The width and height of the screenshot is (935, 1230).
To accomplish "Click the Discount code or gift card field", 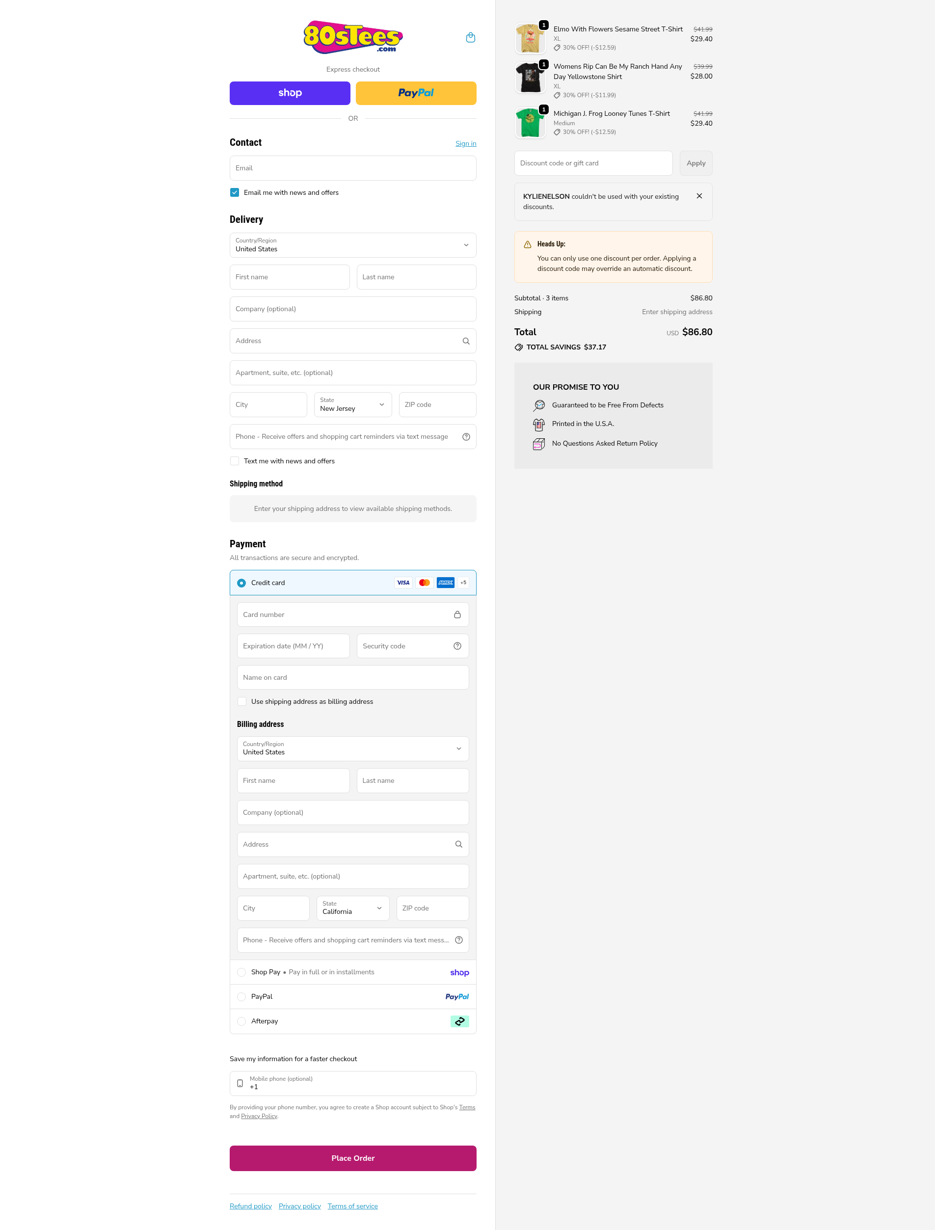I will 593,163.
